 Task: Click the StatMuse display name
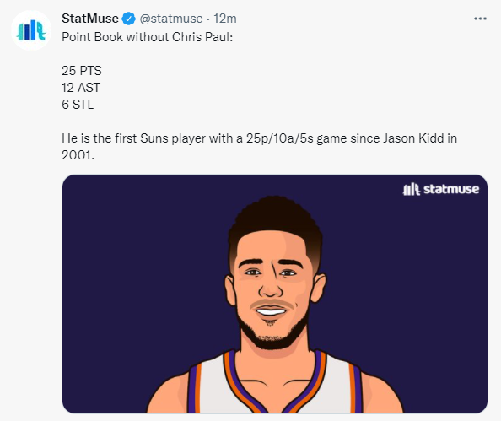(x=89, y=19)
